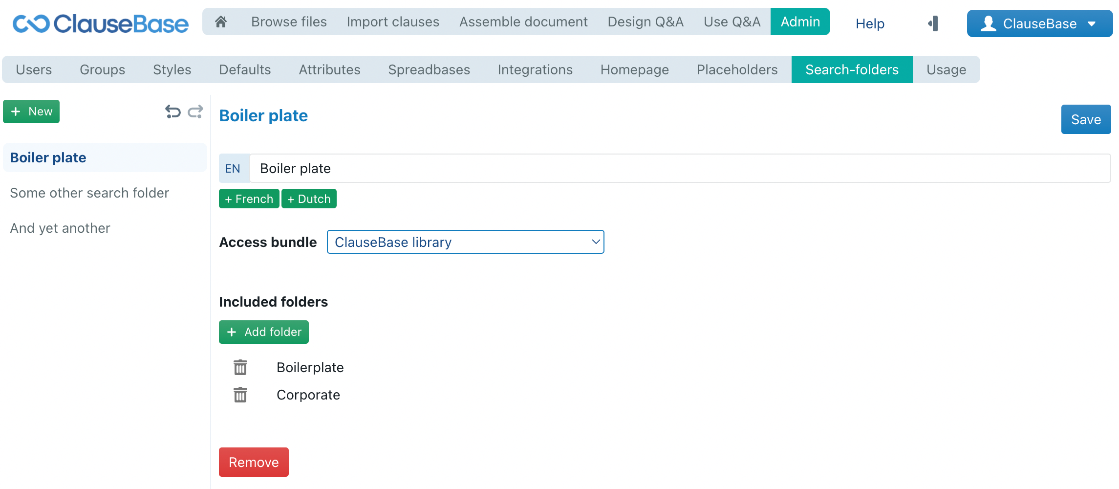The image size is (1119, 489).
Task: Open Import clauses
Action: (393, 22)
